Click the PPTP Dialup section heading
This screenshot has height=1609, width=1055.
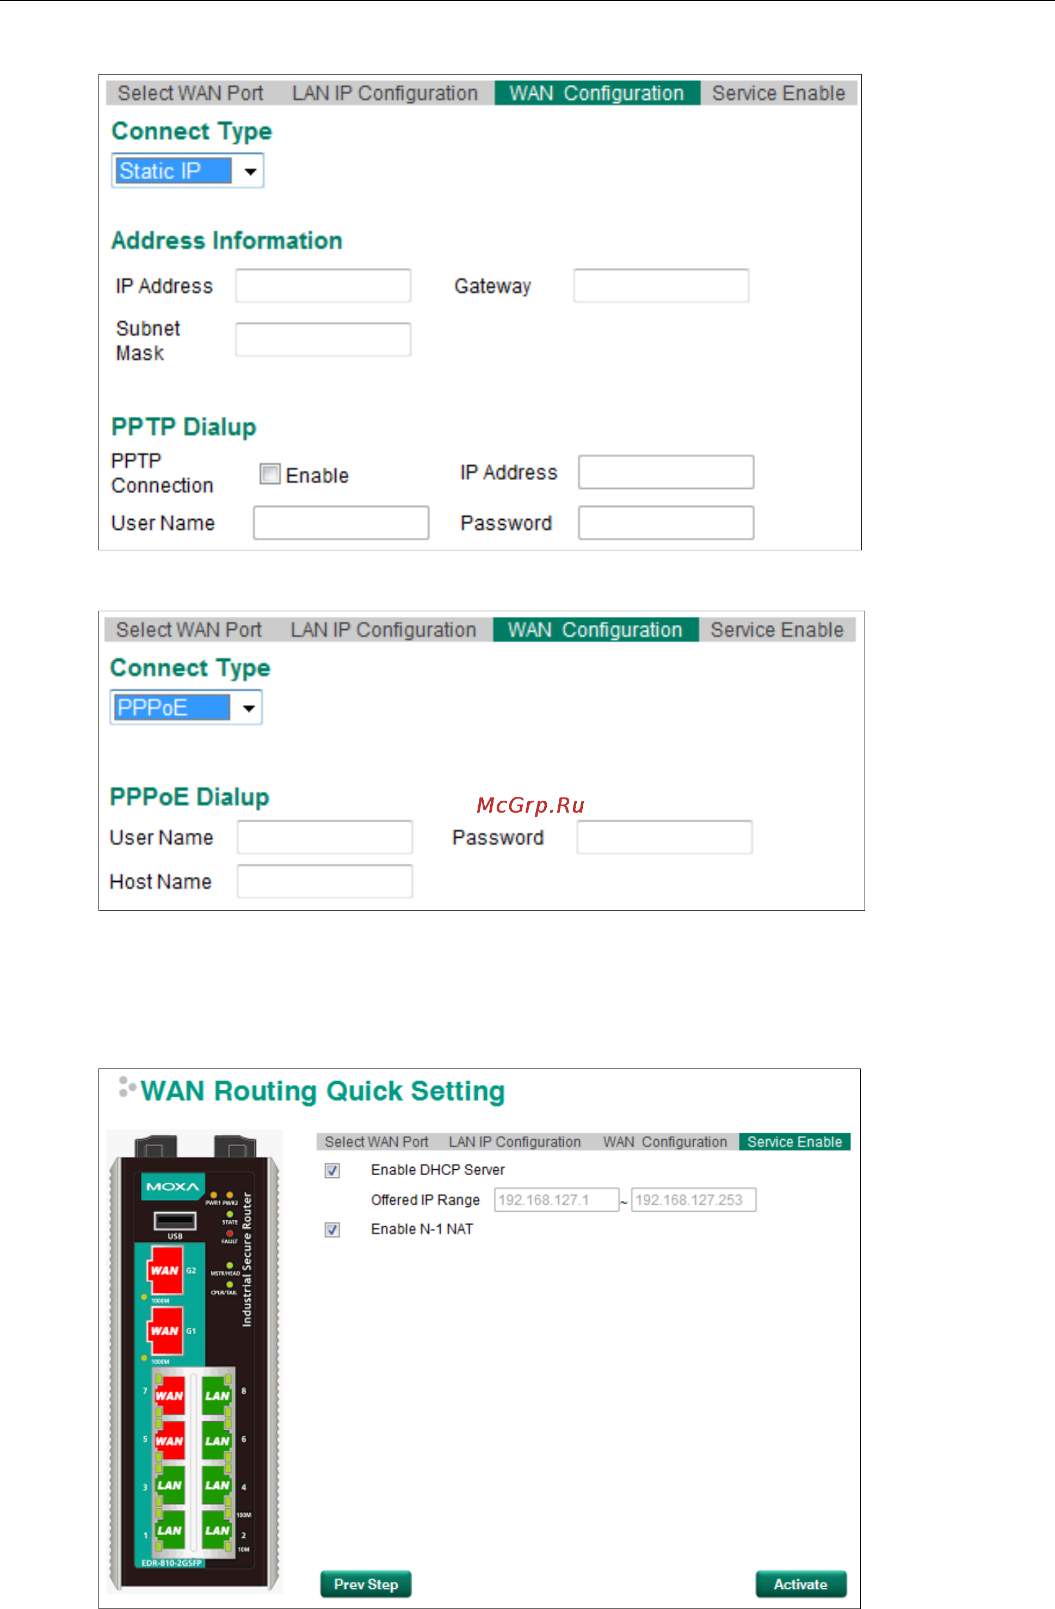184,427
